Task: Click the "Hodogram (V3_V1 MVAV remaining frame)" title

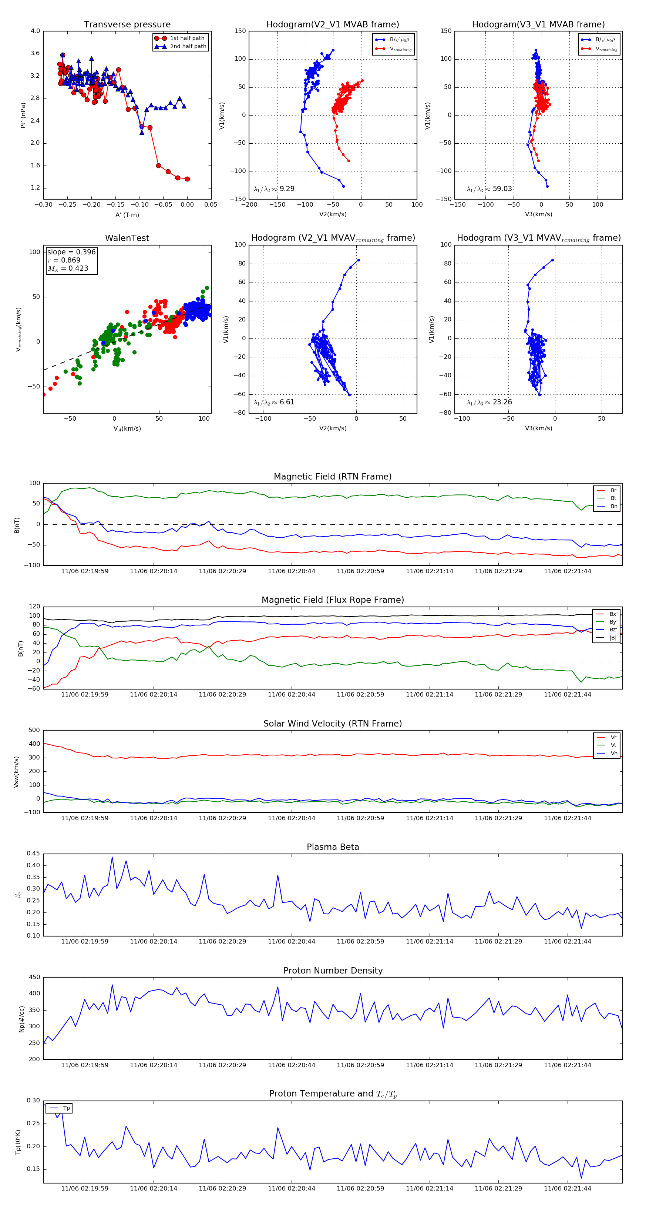Action: pyautogui.click(x=538, y=238)
